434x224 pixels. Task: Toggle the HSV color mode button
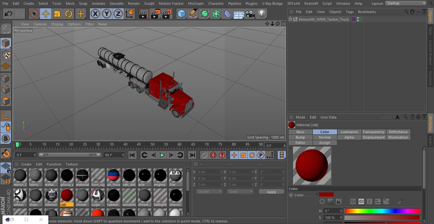tap(361, 201)
